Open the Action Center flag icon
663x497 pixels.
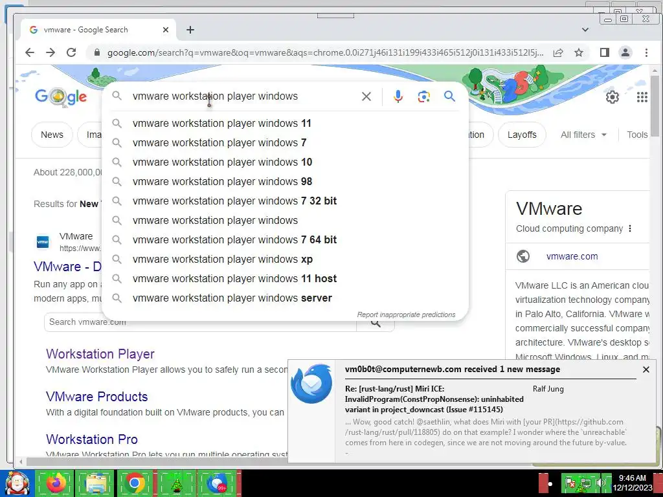[570, 483]
